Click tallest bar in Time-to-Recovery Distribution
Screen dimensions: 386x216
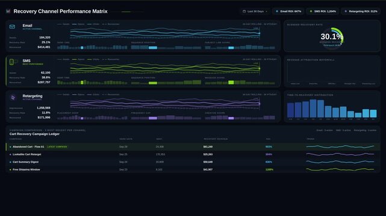point(313,109)
